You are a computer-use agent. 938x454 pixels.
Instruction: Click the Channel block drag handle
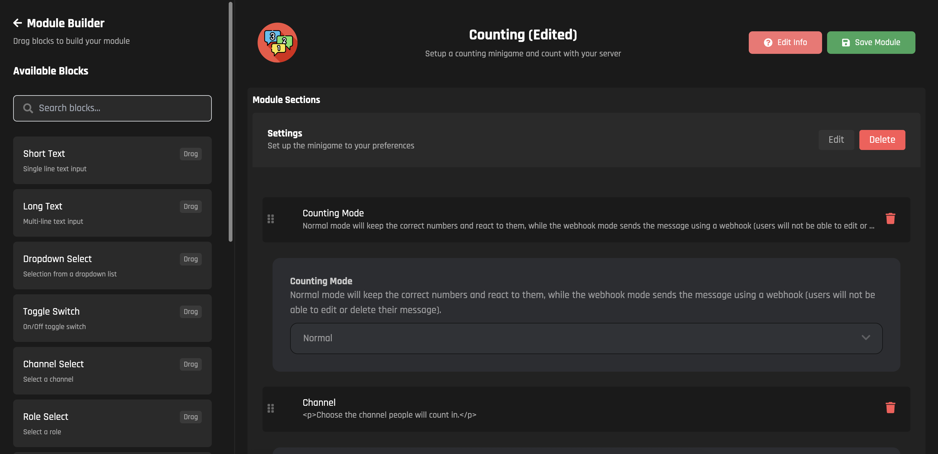[271, 408]
